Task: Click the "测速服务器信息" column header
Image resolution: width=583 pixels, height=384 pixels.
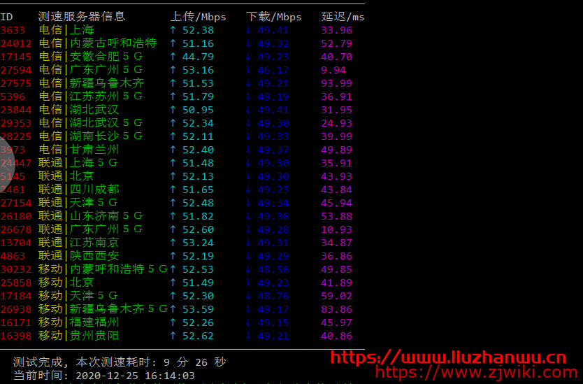Action: click(x=81, y=16)
